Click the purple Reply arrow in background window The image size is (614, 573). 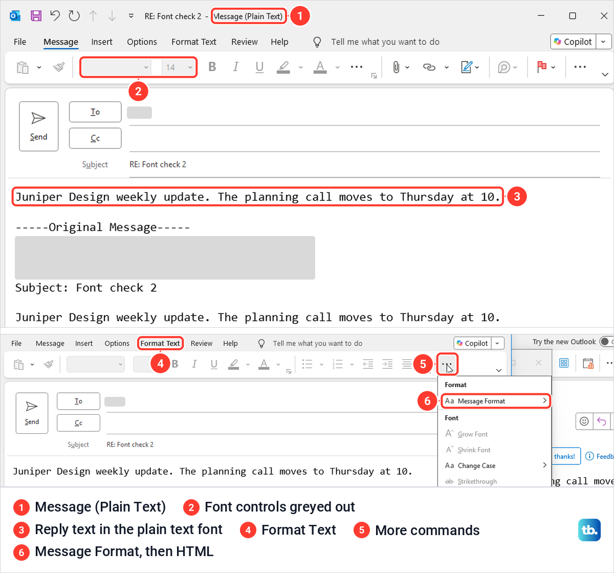[602, 421]
